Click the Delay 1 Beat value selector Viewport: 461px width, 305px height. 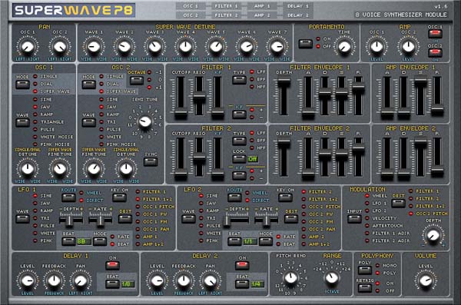point(112,284)
